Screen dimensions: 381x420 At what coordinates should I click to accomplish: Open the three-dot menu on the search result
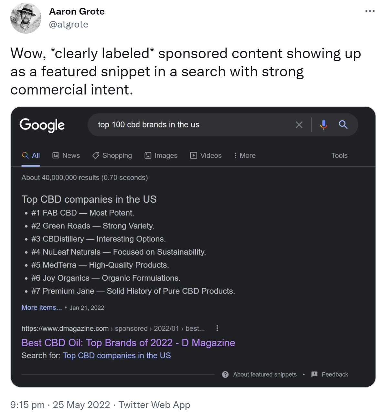pos(217,328)
